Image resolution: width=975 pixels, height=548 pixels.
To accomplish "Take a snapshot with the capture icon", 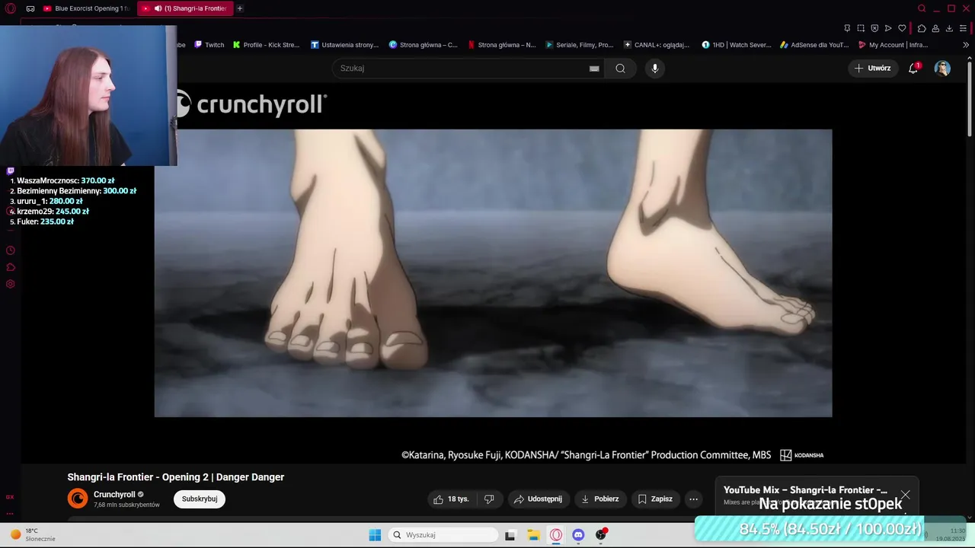I will click(861, 28).
